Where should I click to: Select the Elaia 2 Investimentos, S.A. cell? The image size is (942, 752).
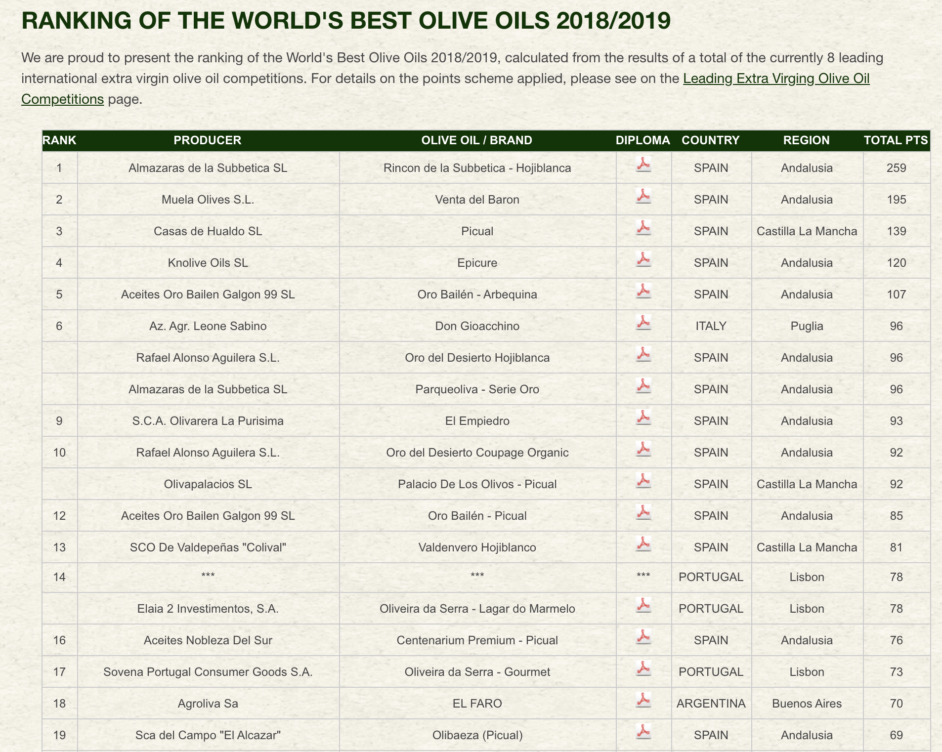click(208, 609)
